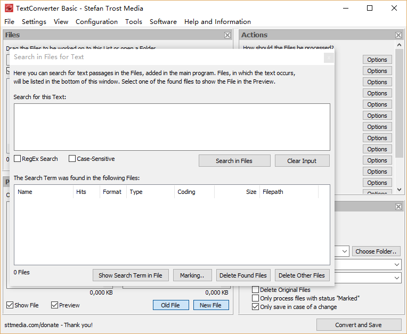Disable Only save in case of a change
Screen dimensions: 407x334
(x=256, y=307)
